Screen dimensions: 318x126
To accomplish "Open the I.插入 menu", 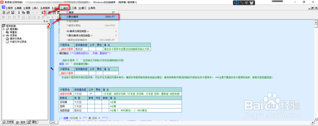I will (x=35, y=8).
